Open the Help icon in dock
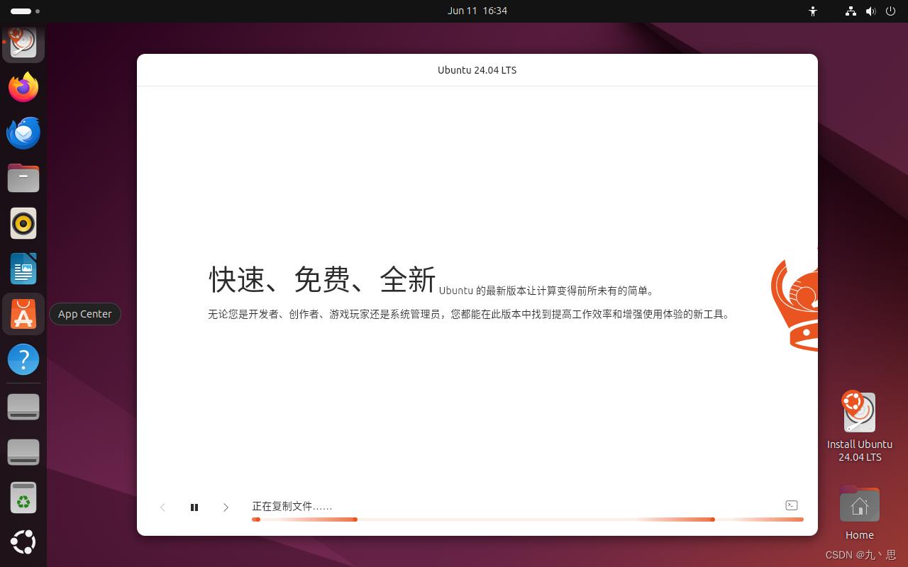The height and width of the screenshot is (567, 908). [x=23, y=359]
